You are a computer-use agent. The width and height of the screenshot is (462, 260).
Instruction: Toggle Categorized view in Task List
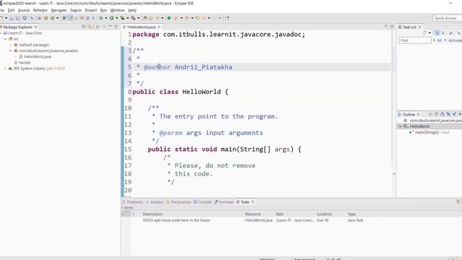point(437,32)
